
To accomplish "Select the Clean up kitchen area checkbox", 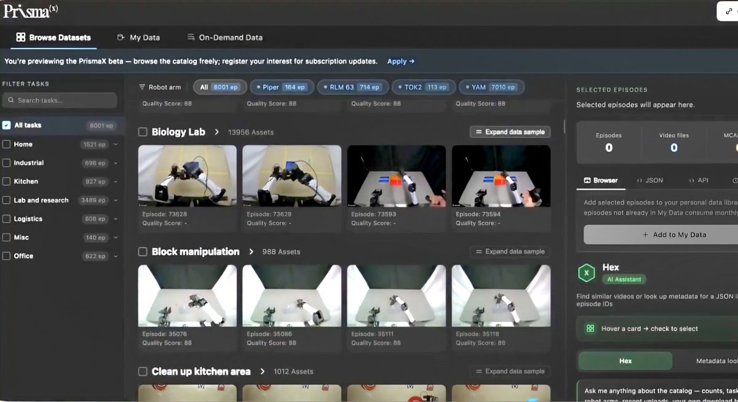I will 143,371.
